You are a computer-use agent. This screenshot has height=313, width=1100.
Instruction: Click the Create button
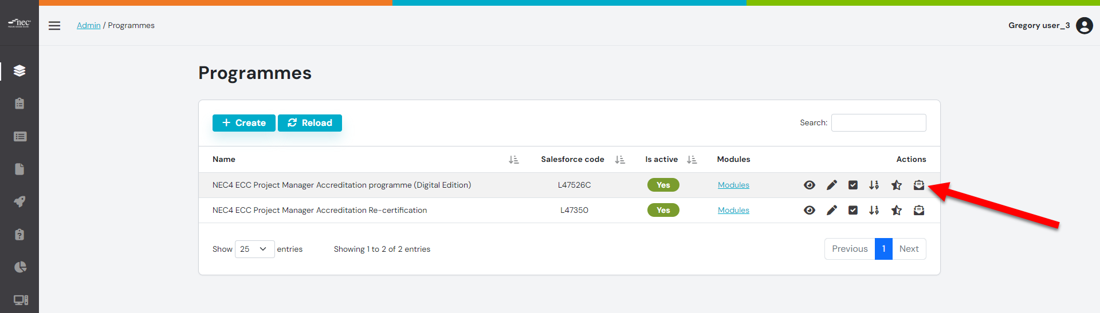point(244,123)
